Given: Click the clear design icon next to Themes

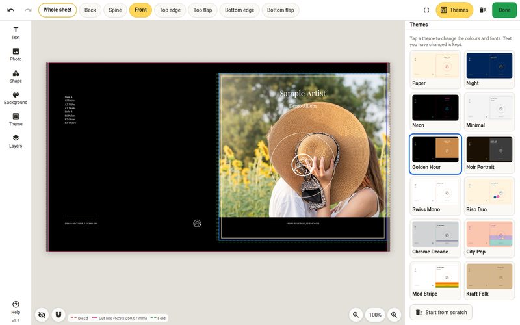Looking at the screenshot, I should click(482, 10).
